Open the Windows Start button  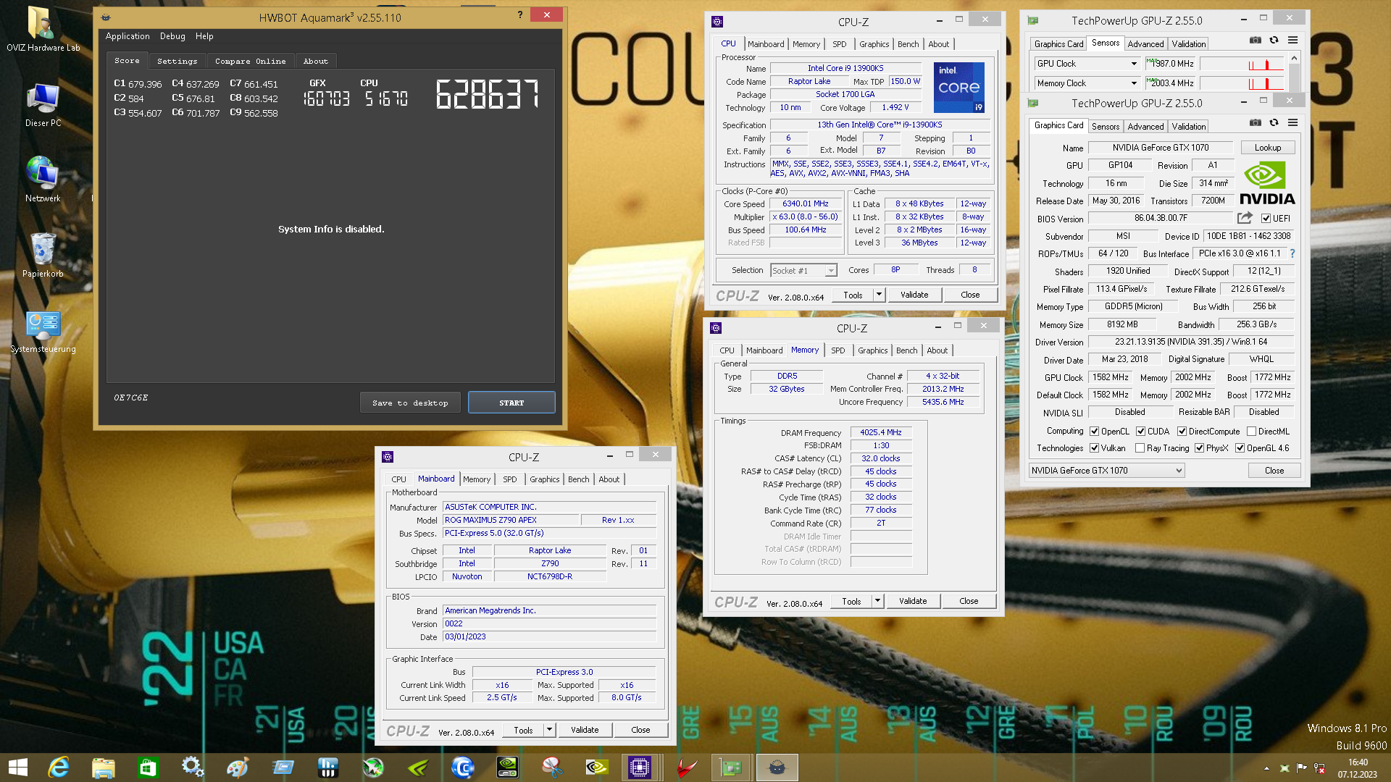[17, 768]
